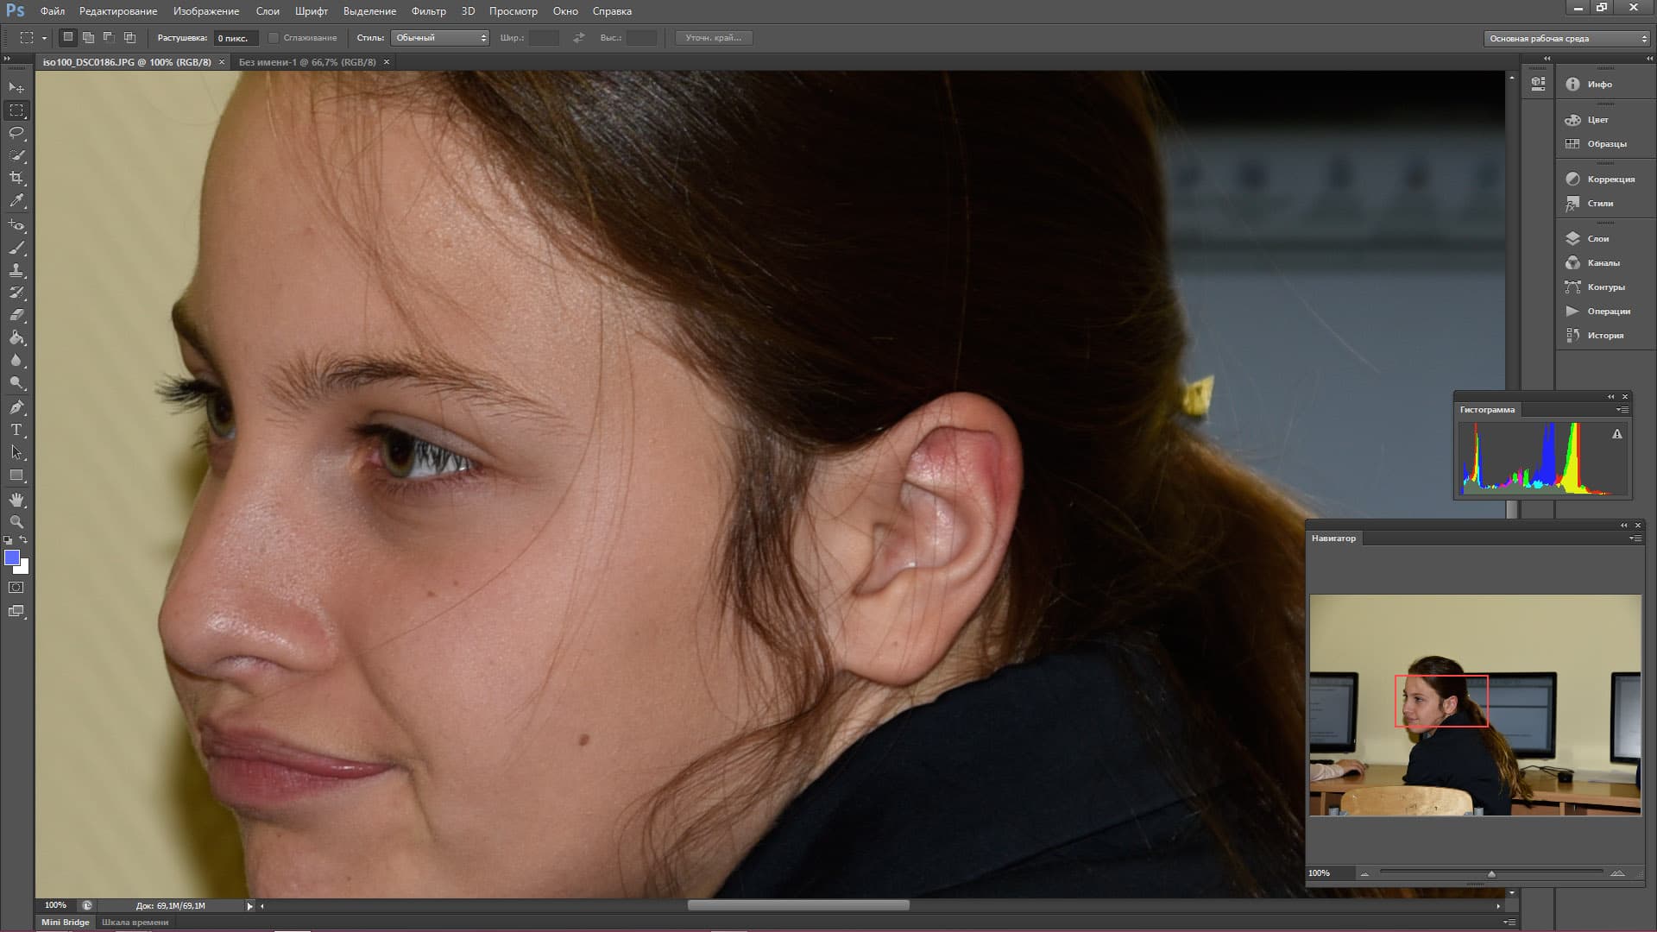Open the Mini Bridge tab

pyautogui.click(x=66, y=922)
